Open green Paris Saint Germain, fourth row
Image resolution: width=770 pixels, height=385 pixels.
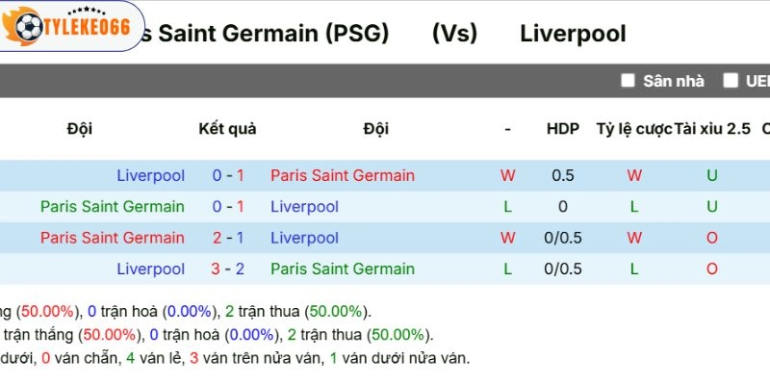(x=343, y=269)
